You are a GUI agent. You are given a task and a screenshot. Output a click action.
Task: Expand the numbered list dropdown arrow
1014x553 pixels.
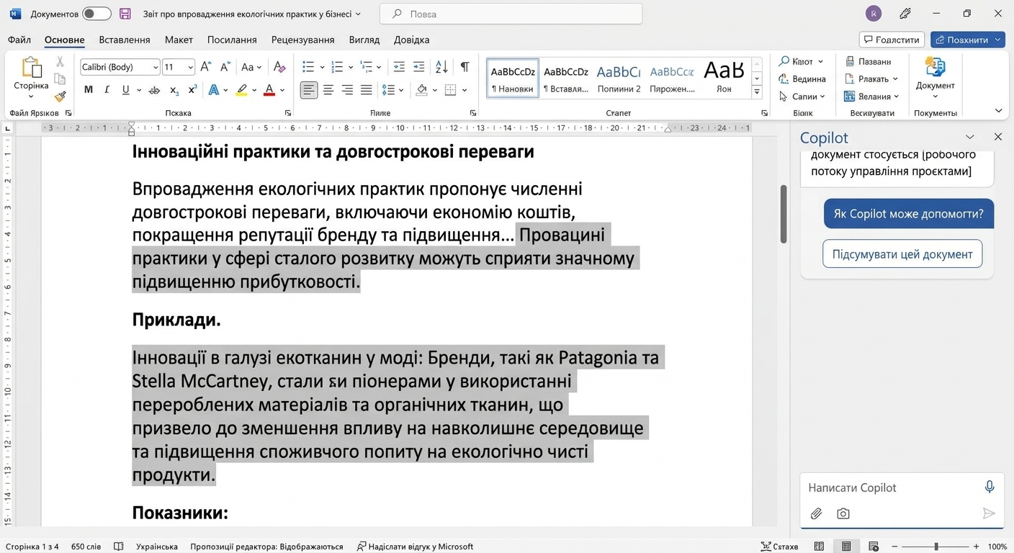pyautogui.click(x=351, y=67)
